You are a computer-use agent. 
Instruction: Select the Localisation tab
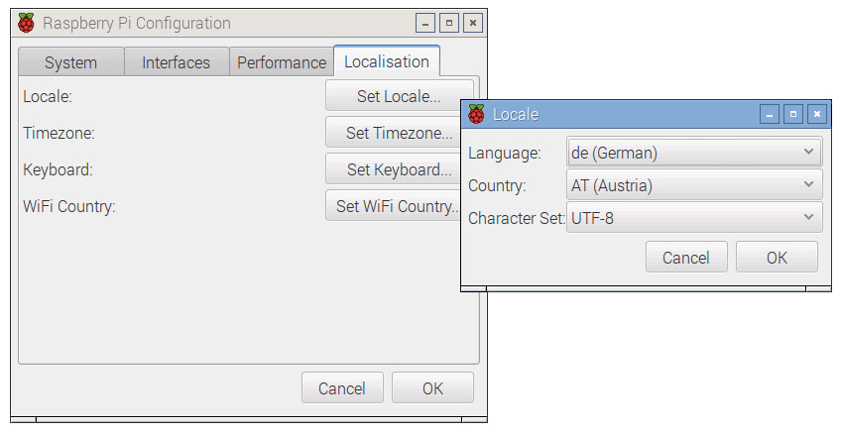coord(386,61)
